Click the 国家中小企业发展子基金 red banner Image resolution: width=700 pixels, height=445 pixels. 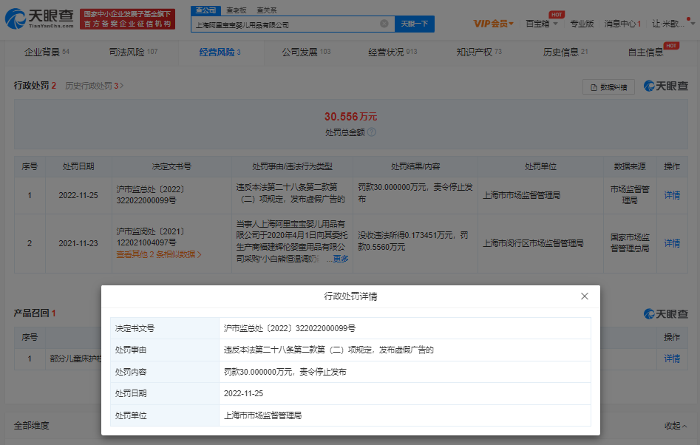127,18
